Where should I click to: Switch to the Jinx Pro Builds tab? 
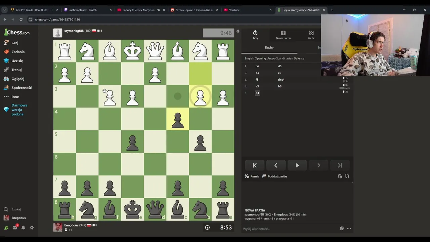[x=35, y=10]
